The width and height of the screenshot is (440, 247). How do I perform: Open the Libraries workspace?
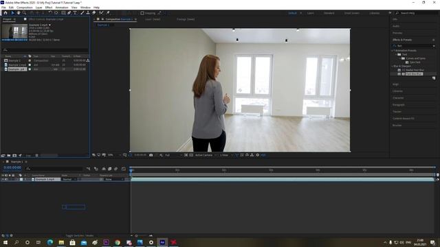pos(374,13)
